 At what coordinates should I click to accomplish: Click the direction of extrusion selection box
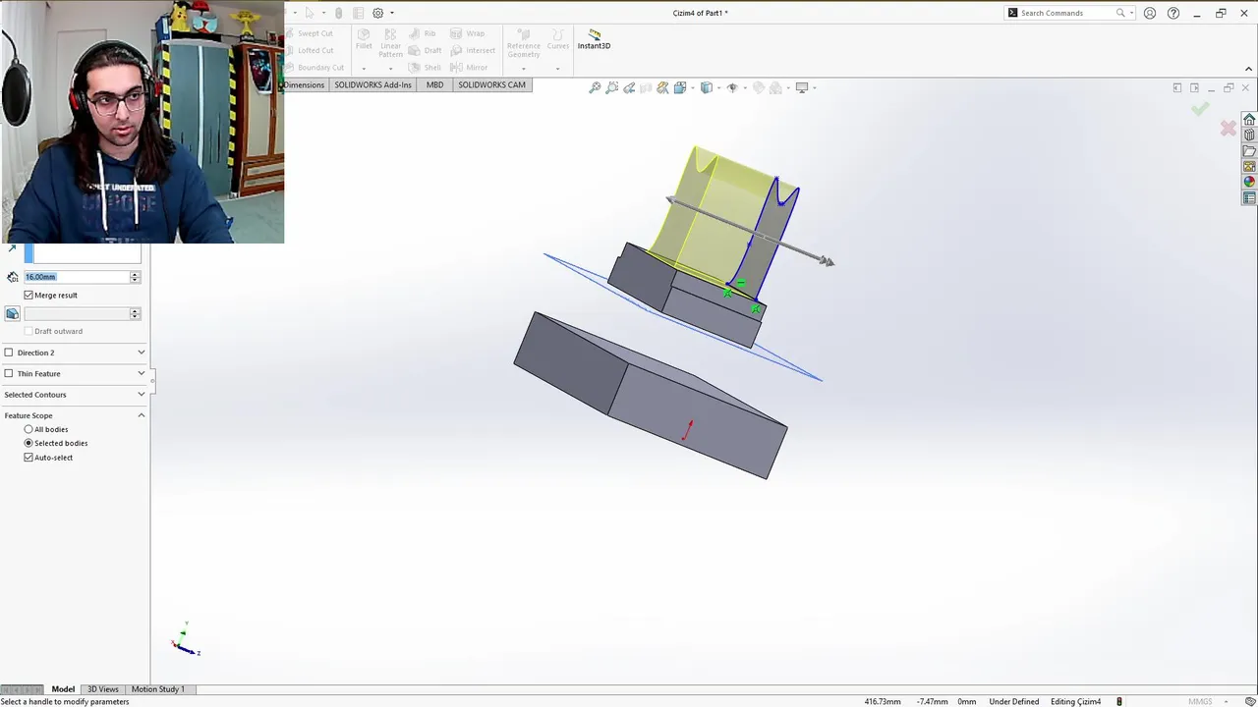(x=83, y=253)
